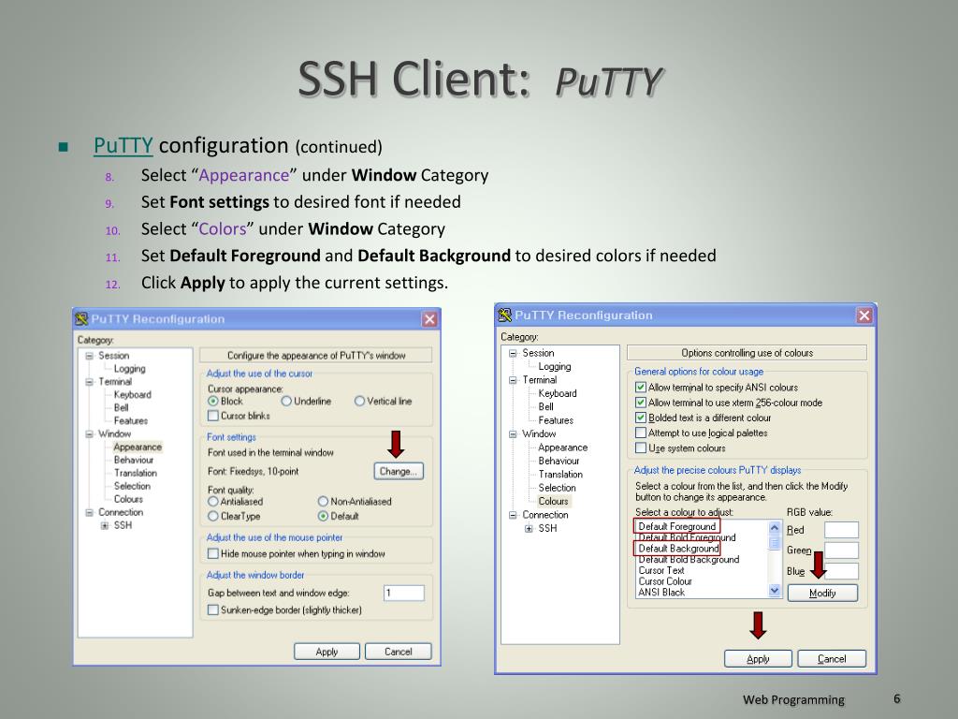Click Cancel in the right dialog
The width and height of the screenshot is (958, 719).
[832, 658]
